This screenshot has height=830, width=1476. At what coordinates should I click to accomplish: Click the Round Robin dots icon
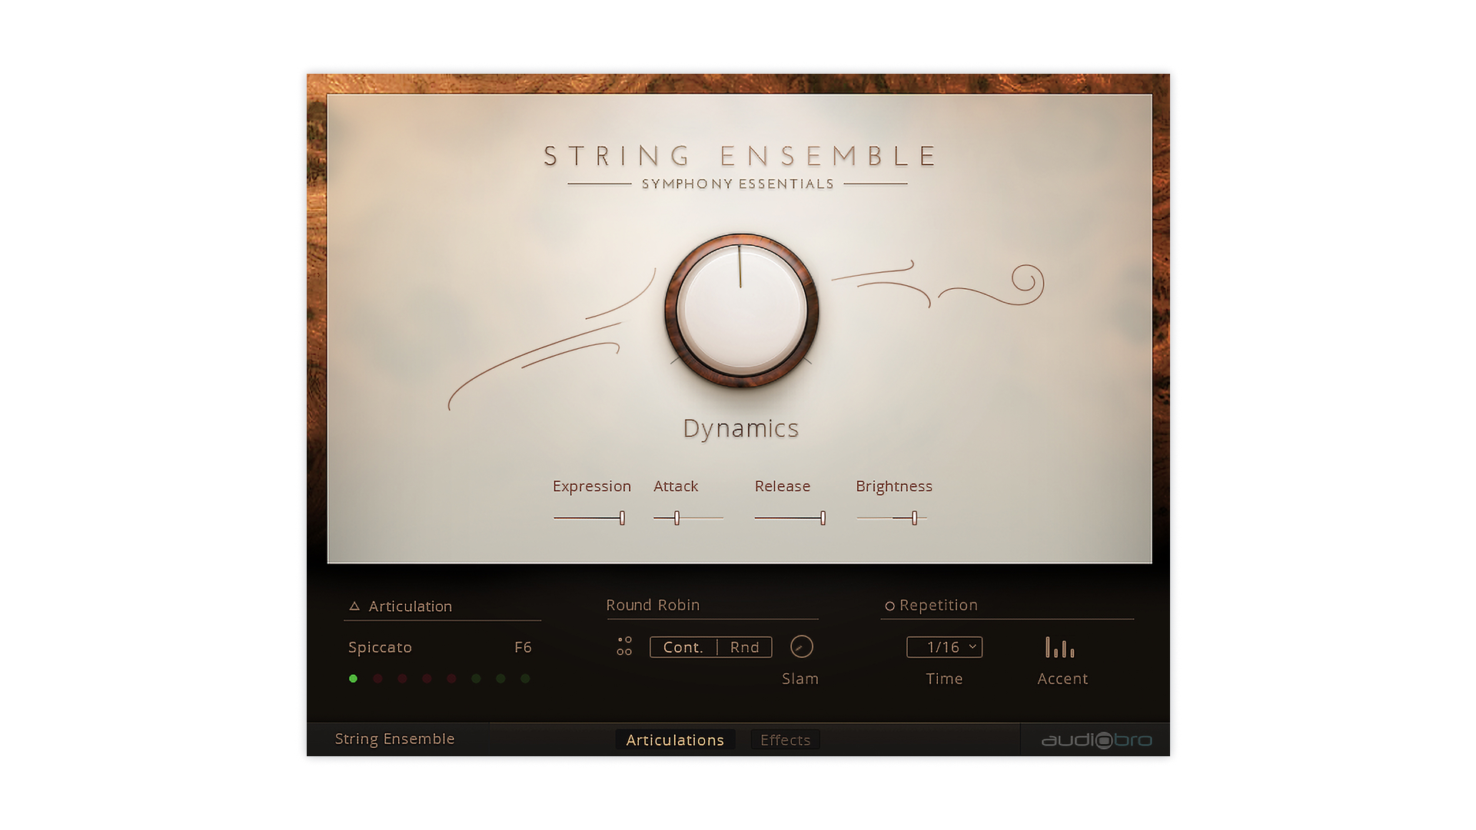click(x=624, y=646)
